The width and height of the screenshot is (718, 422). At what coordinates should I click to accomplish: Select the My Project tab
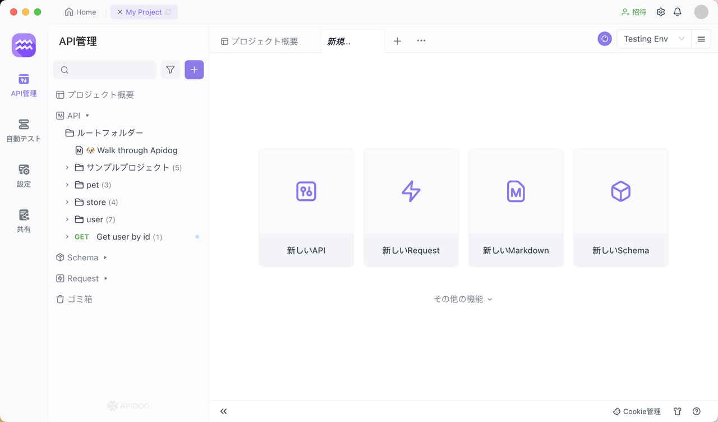tap(144, 12)
